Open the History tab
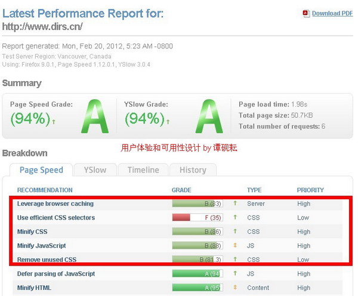 tap(193, 170)
